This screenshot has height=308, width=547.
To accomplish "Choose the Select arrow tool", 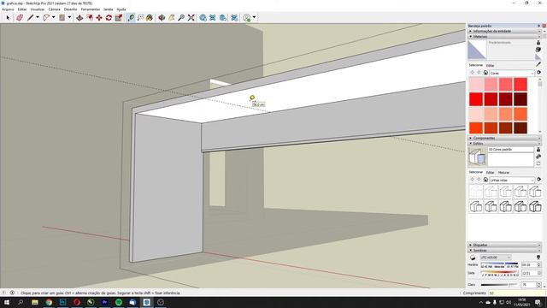I will (x=8, y=17).
